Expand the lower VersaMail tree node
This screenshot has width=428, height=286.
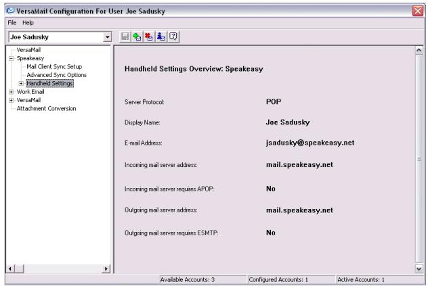[x=12, y=100]
